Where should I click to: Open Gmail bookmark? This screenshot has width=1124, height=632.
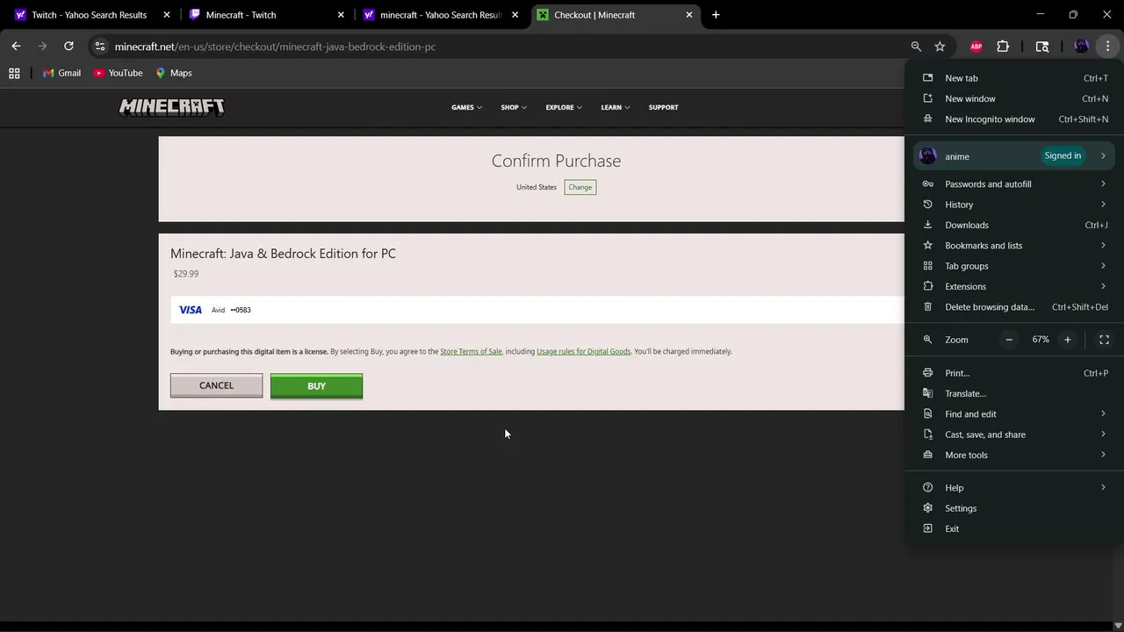pos(61,73)
